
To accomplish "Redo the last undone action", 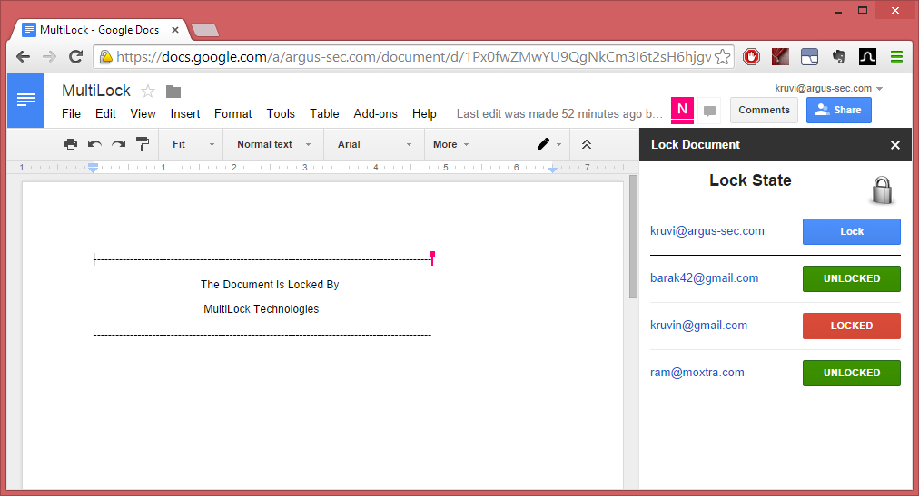I will (x=118, y=144).
